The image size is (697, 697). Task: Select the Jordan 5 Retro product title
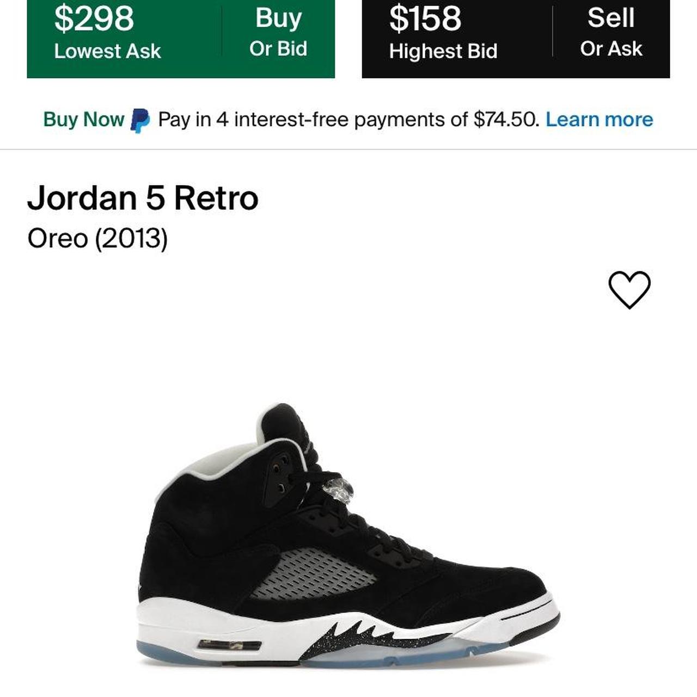(x=144, y=199)
